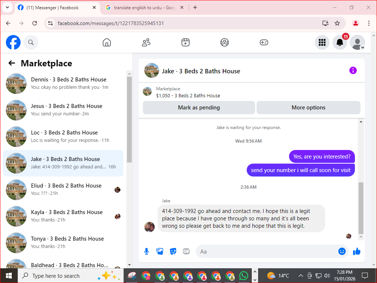Screen dimensions: 377x283
Task: Click the 'Yes, are you interested?' message bubble
Action: point(322,156)
